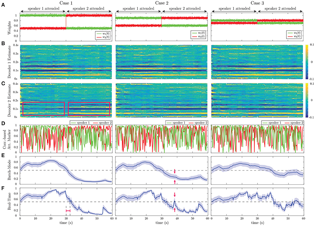Click "speaker 2 attended" text under Case 1
The width and height of the screenshot is (315, 226).
89,8
